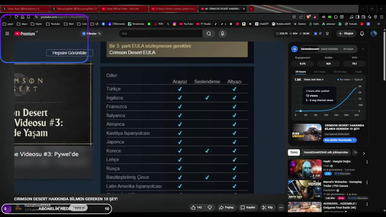Open a new browser tab
Image resolution: width=386 pixels, height=217 pixels.
click(251, 9)
